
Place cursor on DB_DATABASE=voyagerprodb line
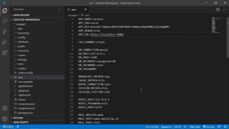click(97, 61)
